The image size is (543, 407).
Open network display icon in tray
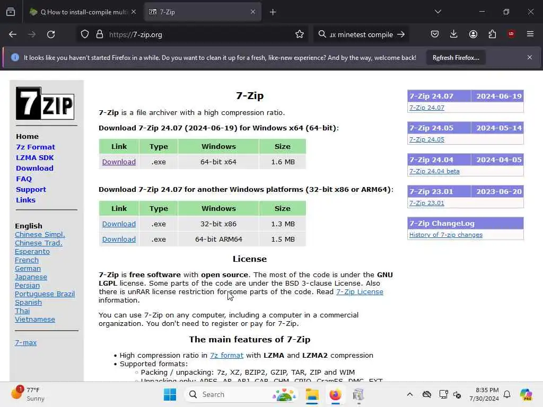pos(443,394)
